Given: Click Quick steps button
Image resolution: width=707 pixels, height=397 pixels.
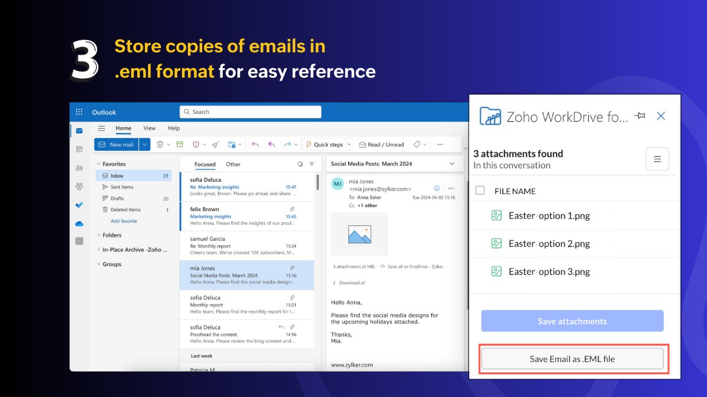Looking at the screenshot, I should click(324, 144).
